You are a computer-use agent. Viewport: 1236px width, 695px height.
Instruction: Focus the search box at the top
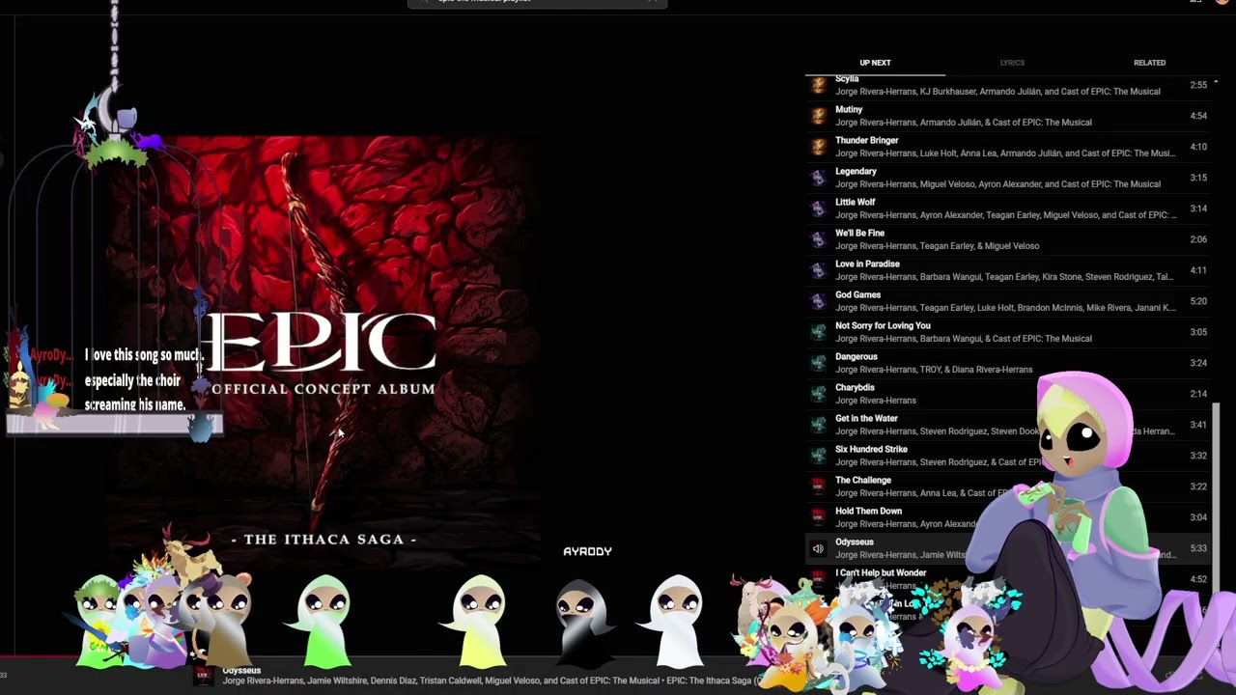point(537,3)
